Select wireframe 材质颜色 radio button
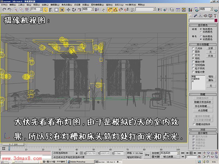 click(x=201, y=32)
